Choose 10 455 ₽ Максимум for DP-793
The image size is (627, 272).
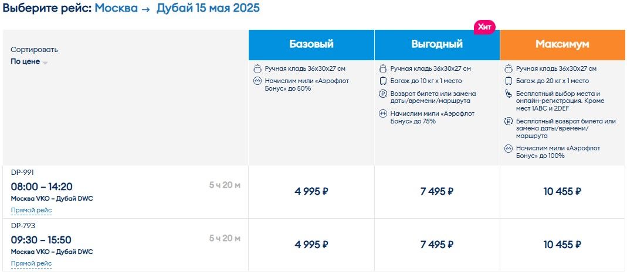tap(562, 245)
